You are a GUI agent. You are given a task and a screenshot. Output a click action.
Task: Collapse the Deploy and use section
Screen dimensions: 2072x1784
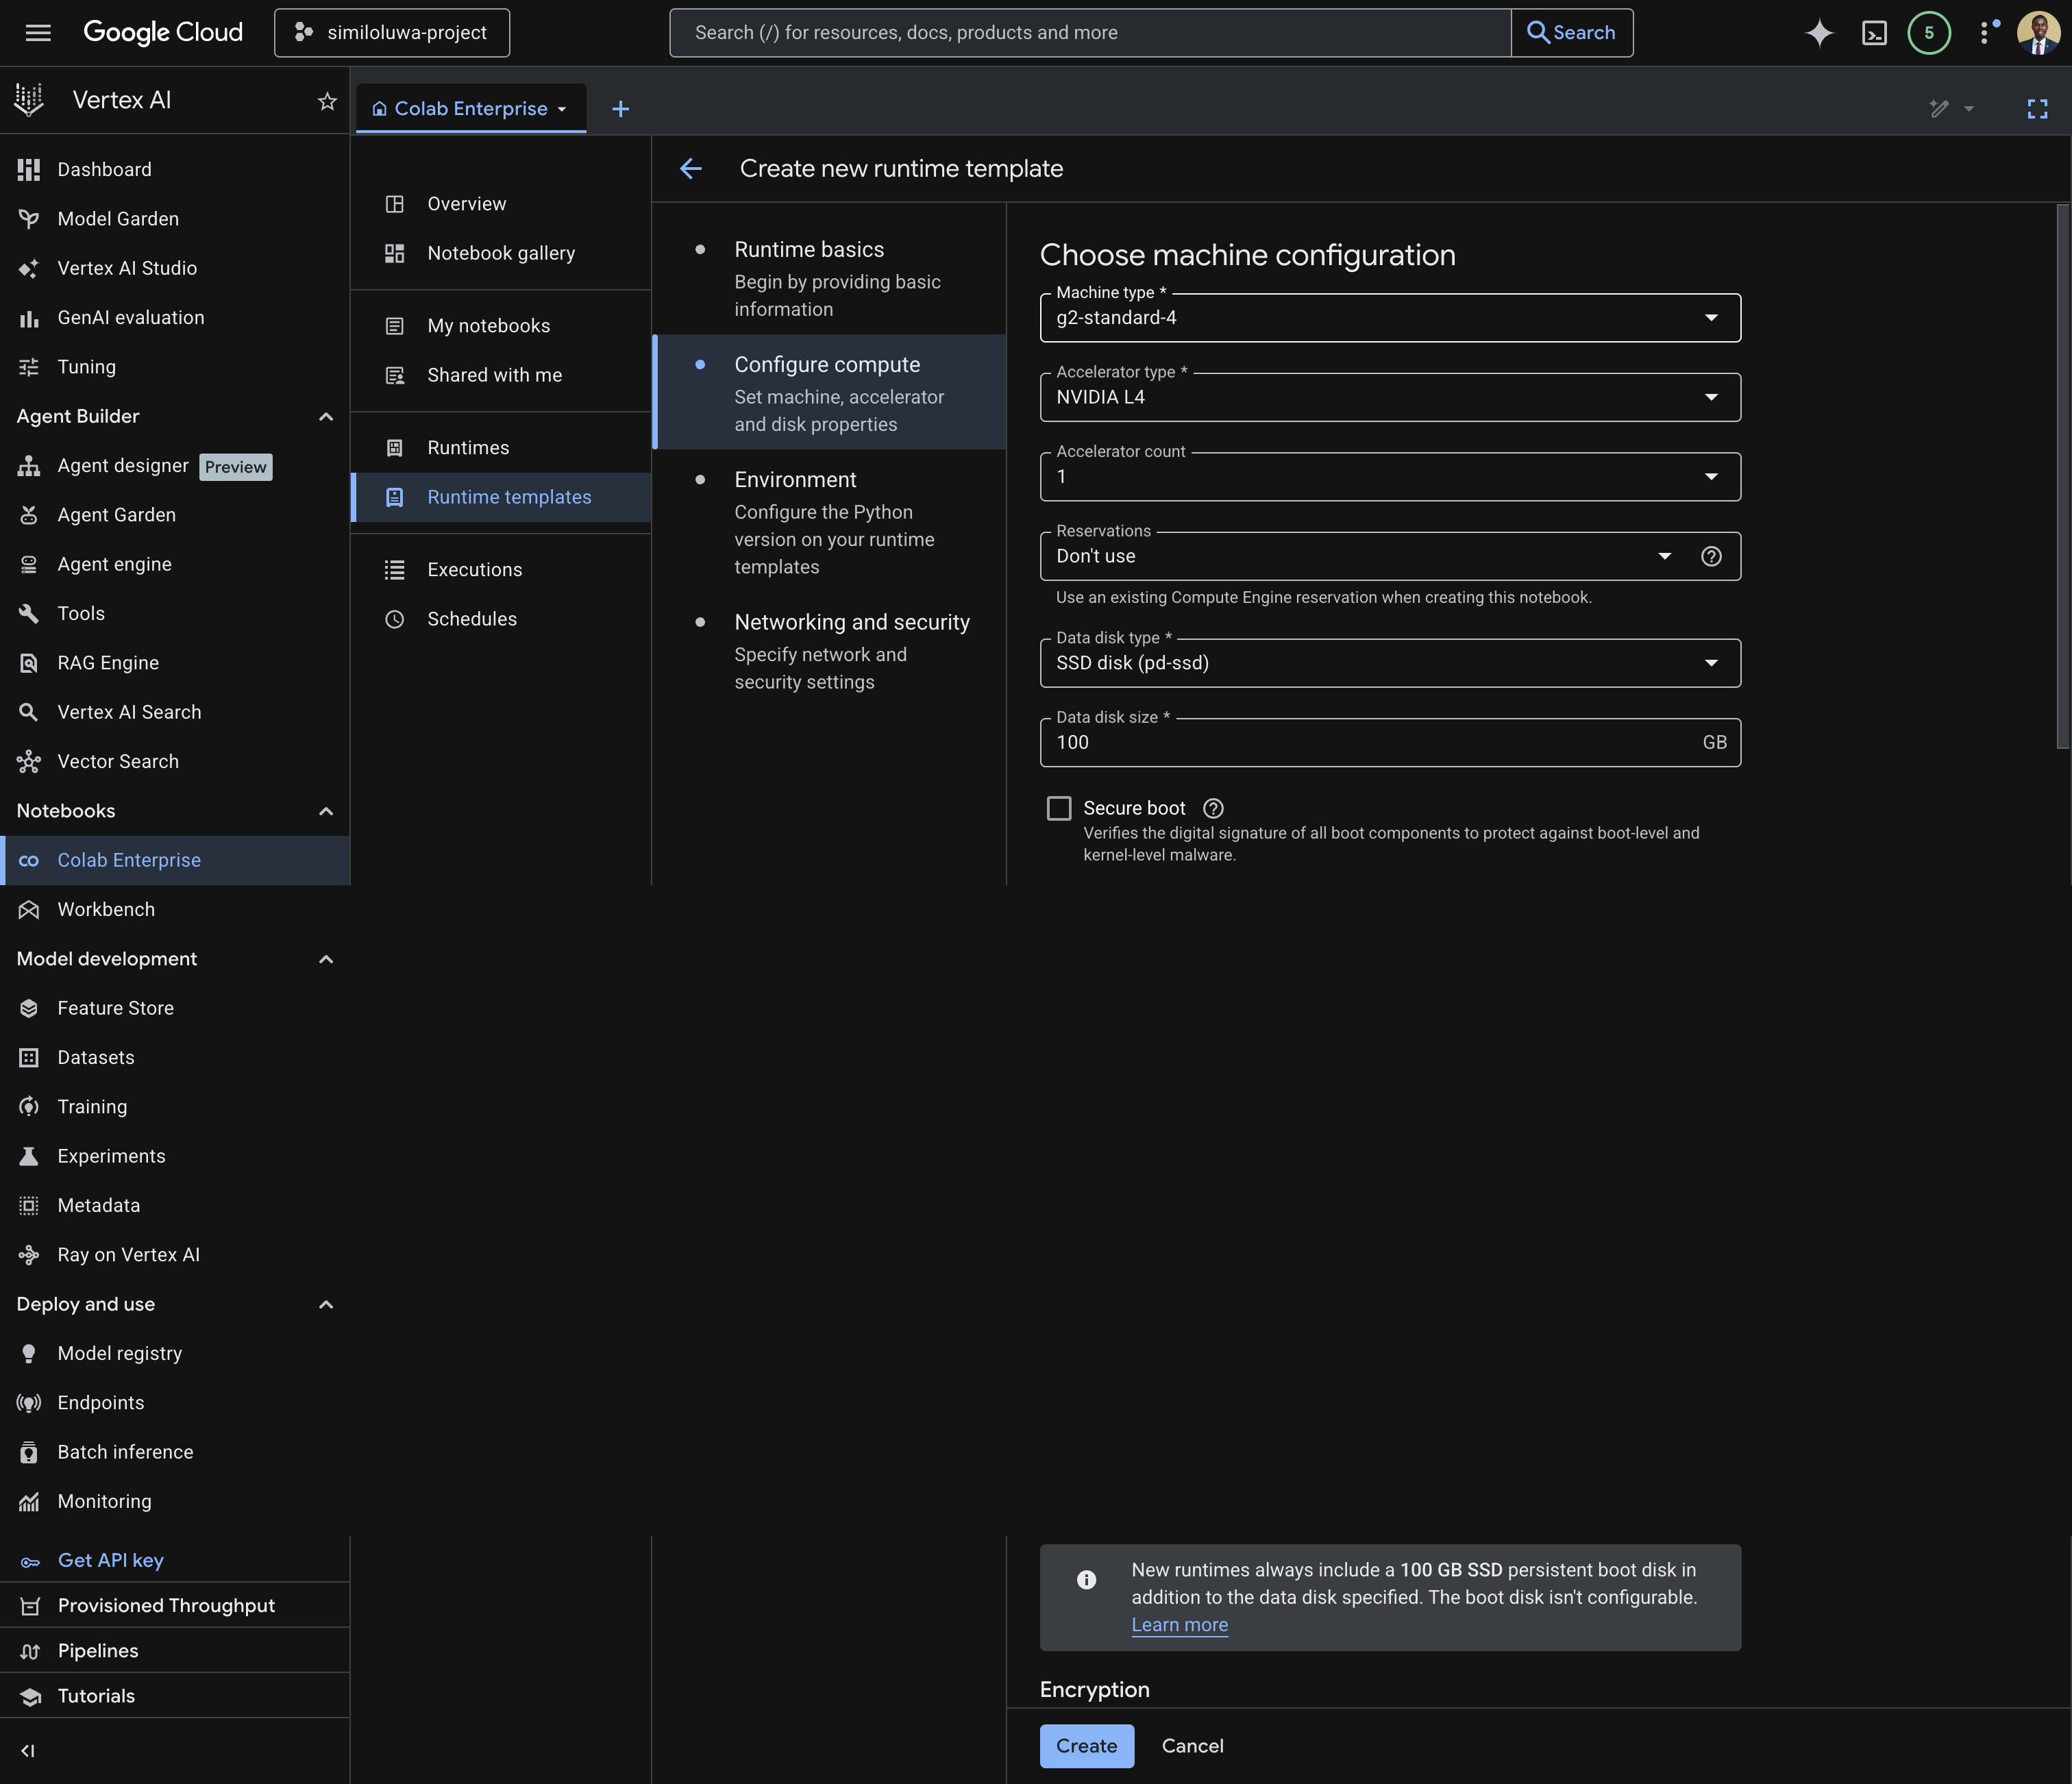coord(326,1304)
